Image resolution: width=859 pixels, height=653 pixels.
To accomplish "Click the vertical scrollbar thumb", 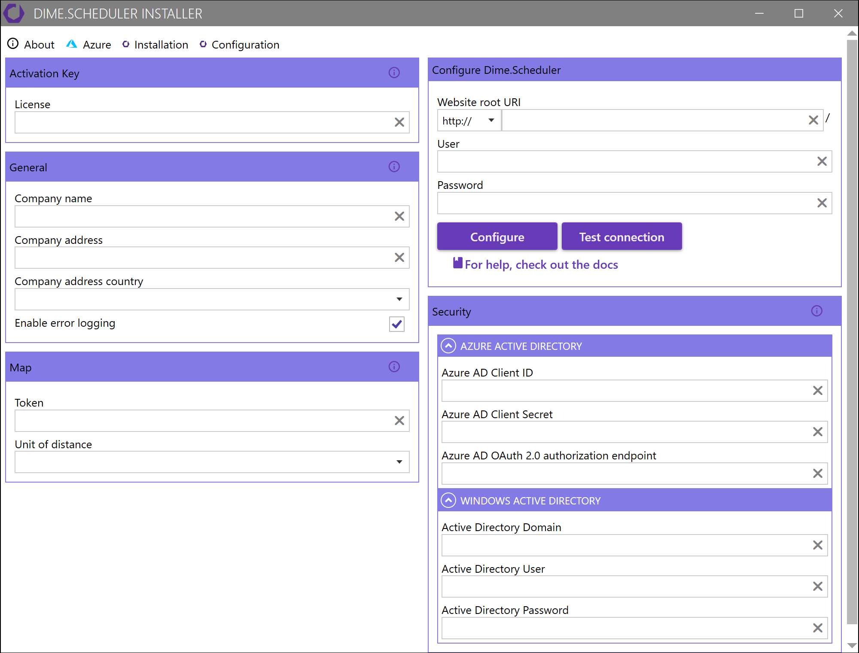I will [852, 332].
